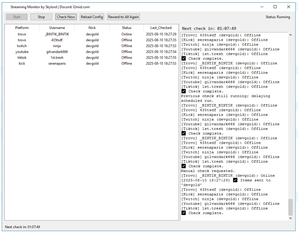Click the 'Previous check still running' log line

225,98
